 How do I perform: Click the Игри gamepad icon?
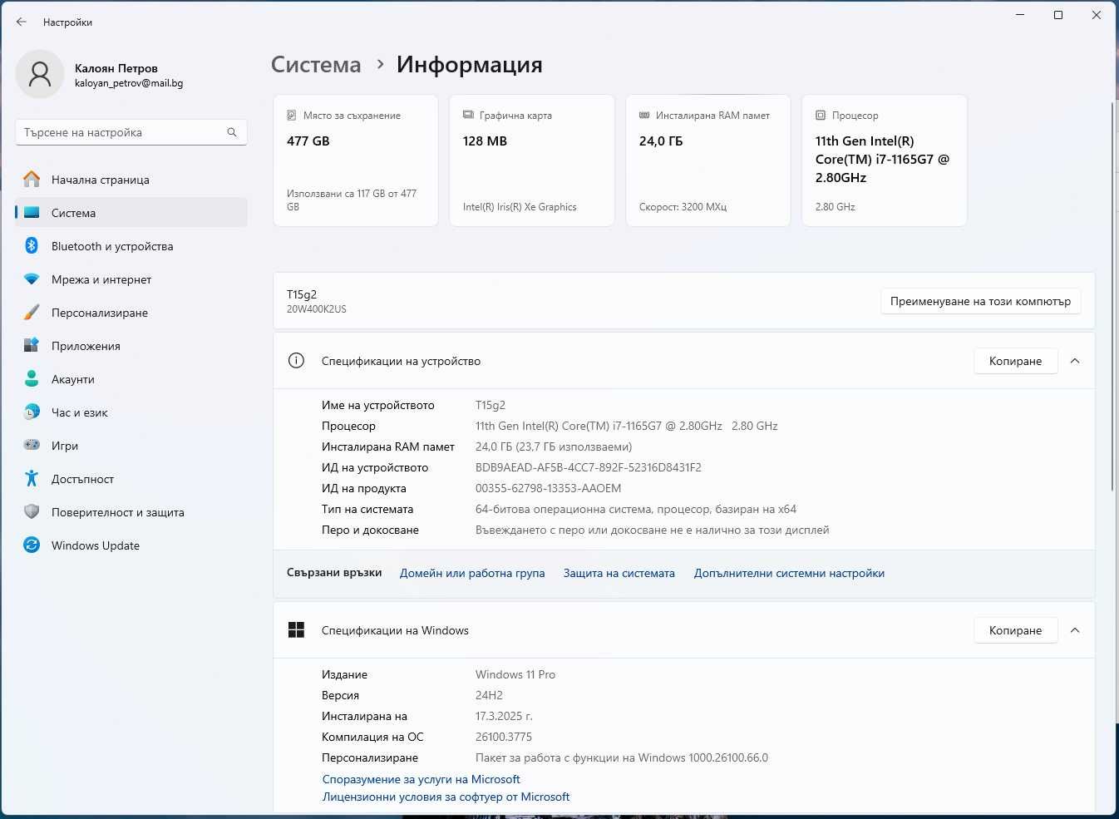click(x=32, y=446)
